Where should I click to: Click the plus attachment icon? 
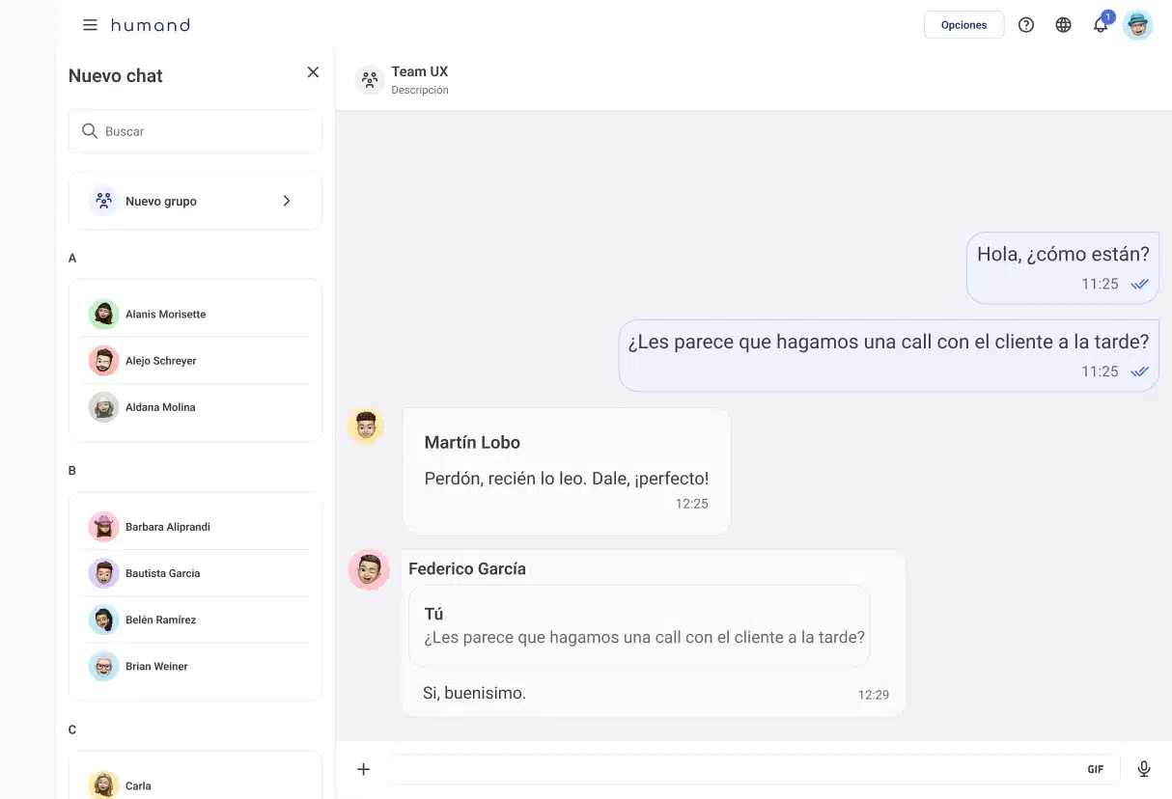coord(363,769)
